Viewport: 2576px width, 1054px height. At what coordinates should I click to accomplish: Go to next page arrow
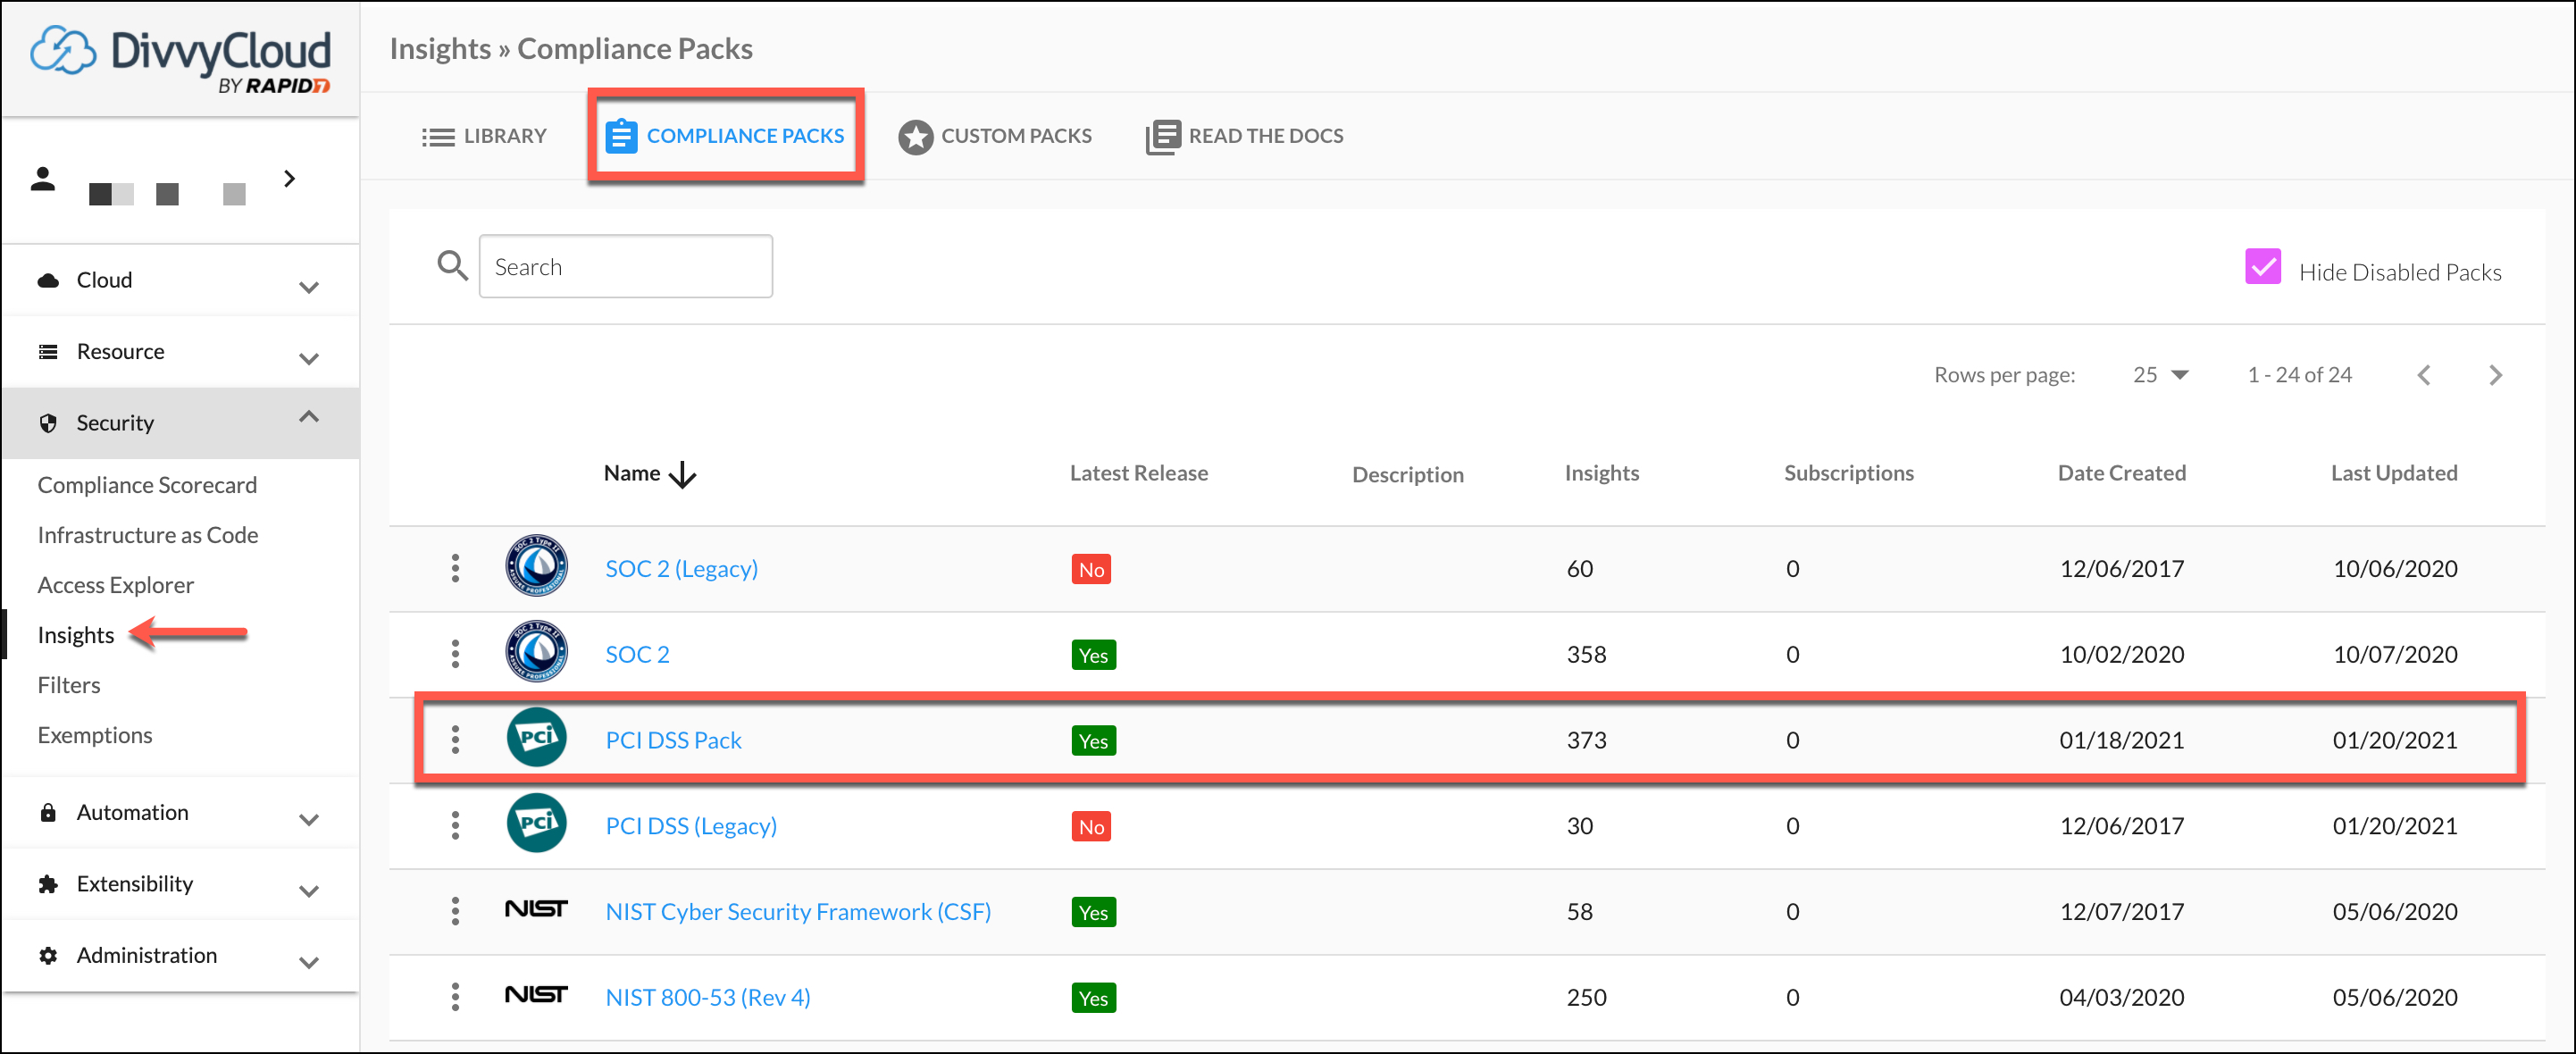(2495, 375)
